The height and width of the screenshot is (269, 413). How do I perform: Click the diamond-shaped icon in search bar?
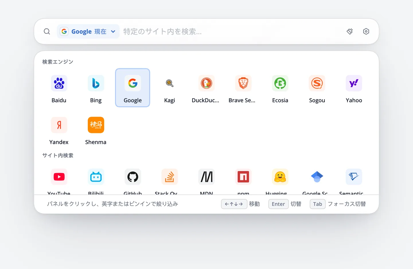[350, 32]
